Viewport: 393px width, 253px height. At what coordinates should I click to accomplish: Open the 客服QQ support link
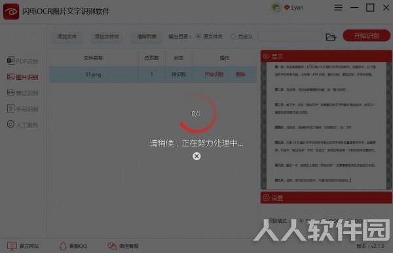[73, 246]
